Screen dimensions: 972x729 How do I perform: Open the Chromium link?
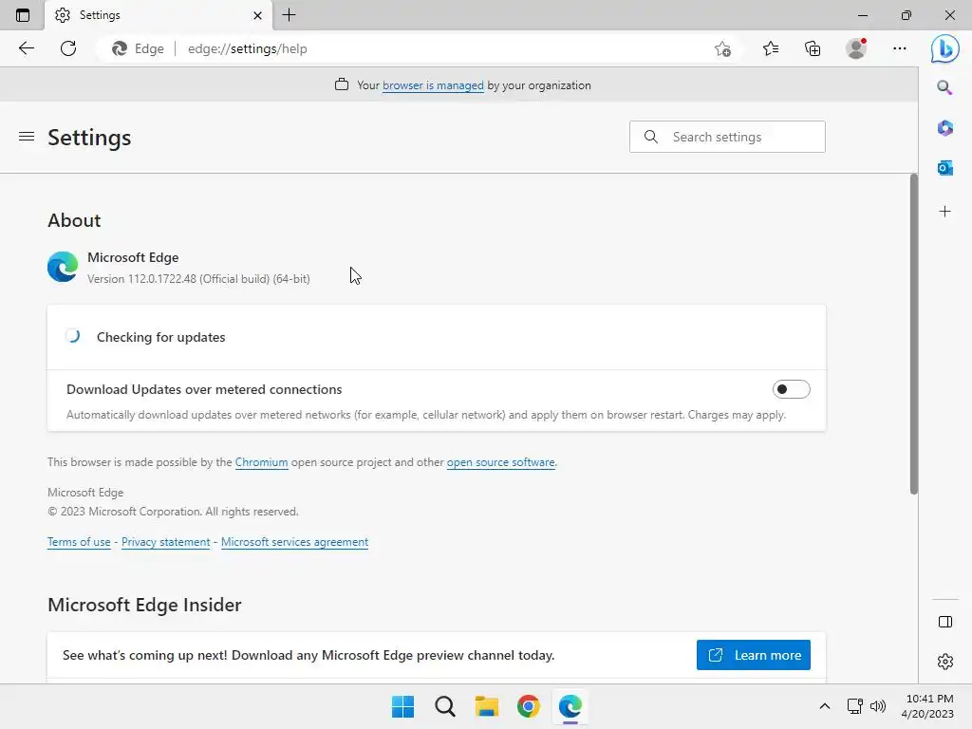pyautogui.click(x=262, y=462)
